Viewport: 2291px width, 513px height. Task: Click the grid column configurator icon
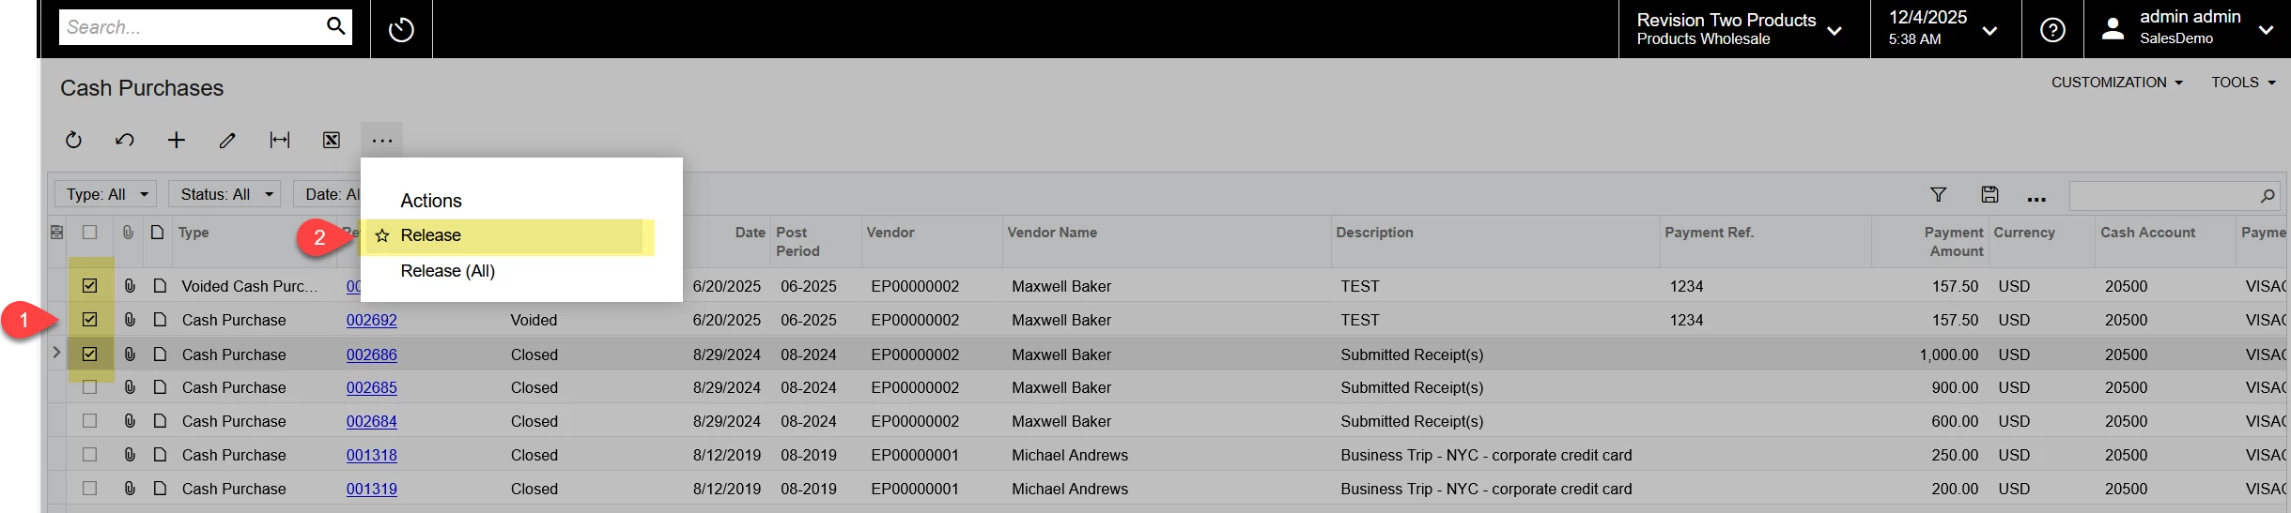[x=57, y=232]
